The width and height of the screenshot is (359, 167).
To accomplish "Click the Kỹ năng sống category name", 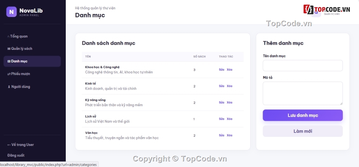I will coord(95,100).
